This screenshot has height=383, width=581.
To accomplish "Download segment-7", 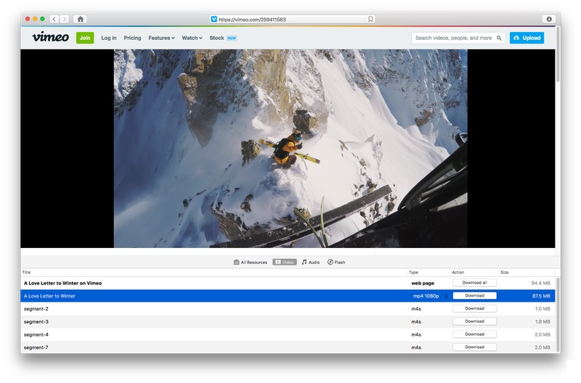I will pyautogui.click(x=475, y=347).
